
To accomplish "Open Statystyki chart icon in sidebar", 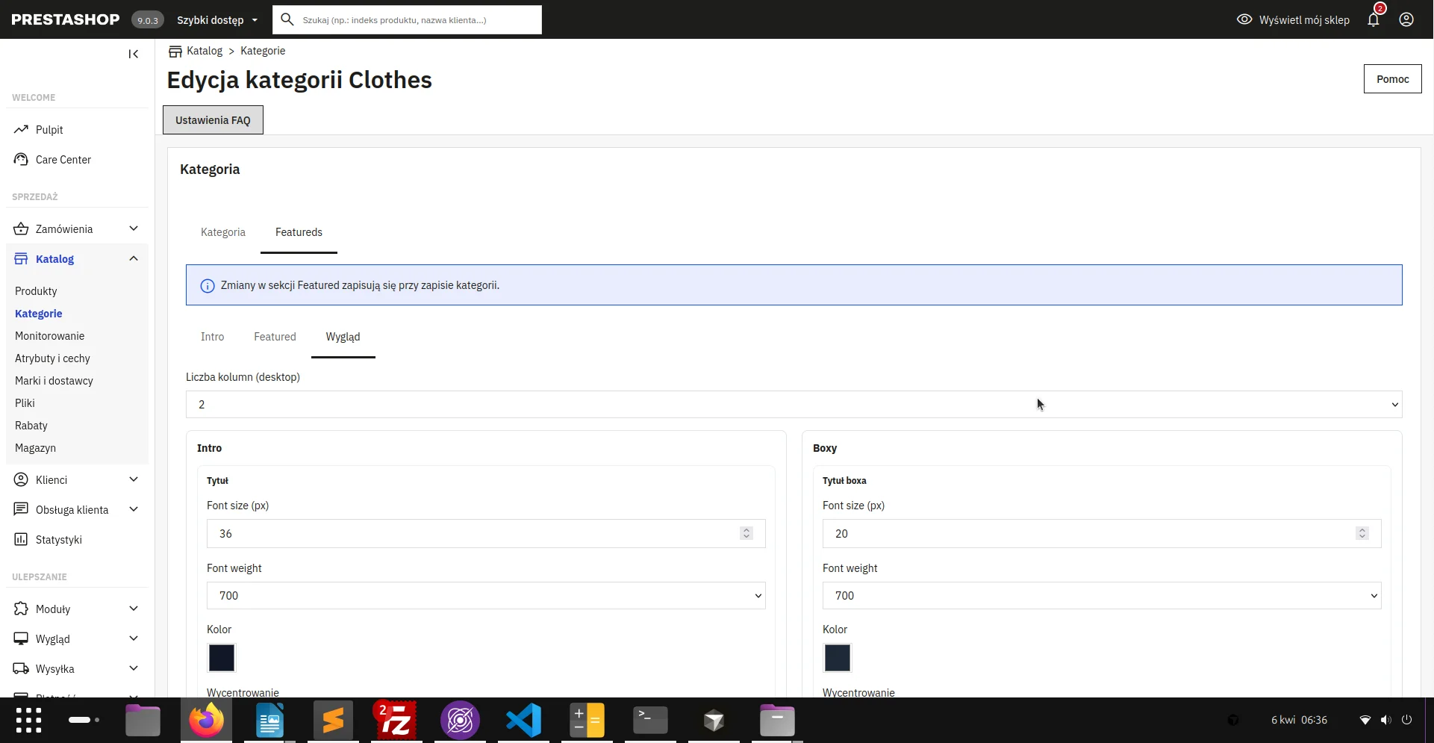I will pos(21,540).
